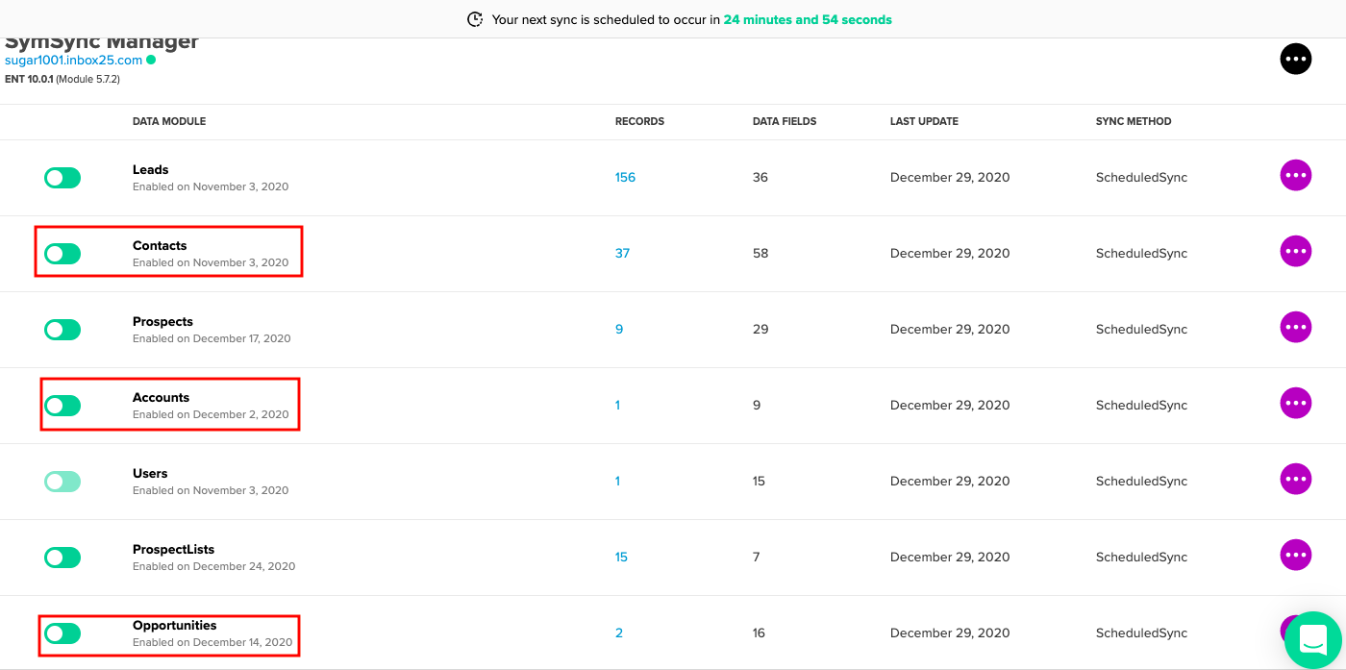The height and width of the screenshot is (670, 1346).
Task: Click Contacts data fields value 58
Action: tap(760, 254)
